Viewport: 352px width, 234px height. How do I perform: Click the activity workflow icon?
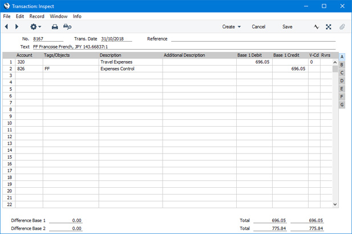[x=317, y=27]
